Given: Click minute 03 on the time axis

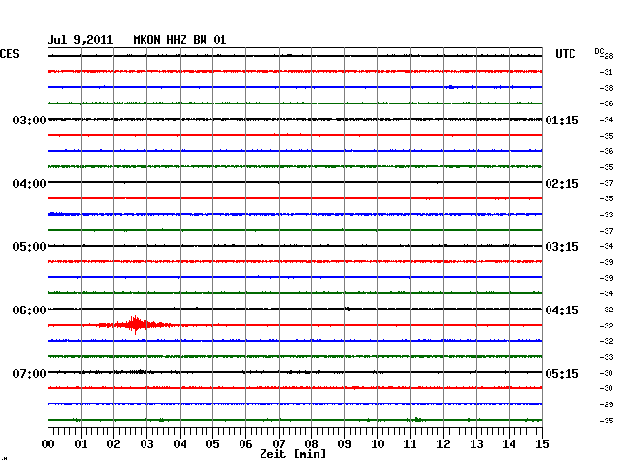Looking at the screenshot, I should click(146, 444).
